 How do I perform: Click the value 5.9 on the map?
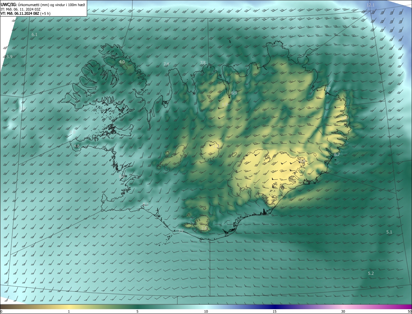pos(9,57)
